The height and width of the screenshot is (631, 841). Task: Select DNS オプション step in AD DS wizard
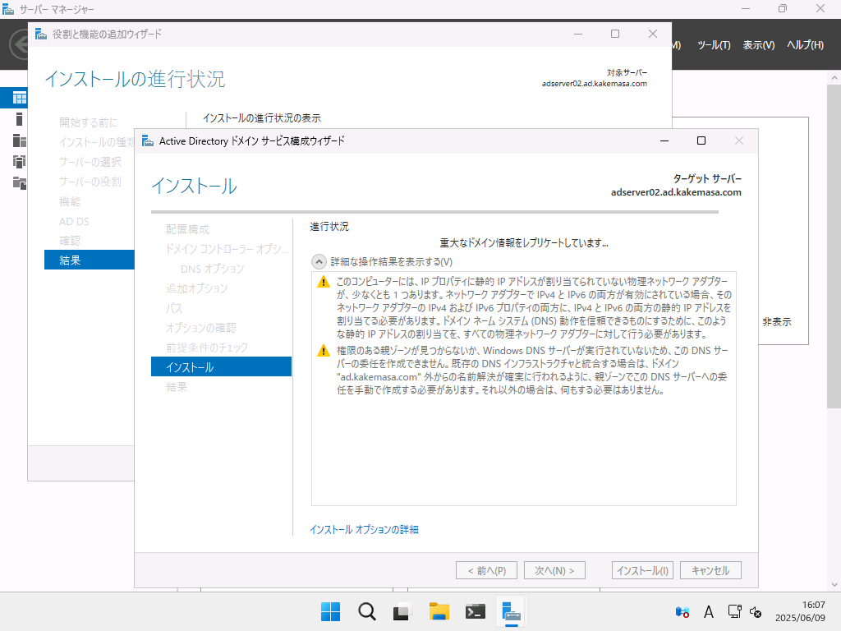[212, 269]
